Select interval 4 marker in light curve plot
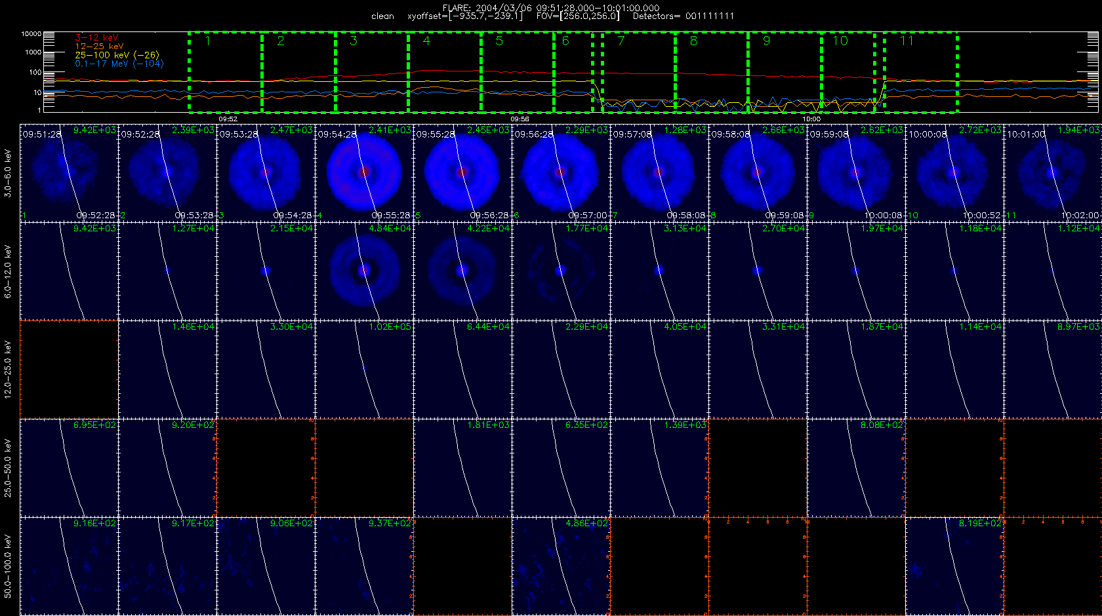Image resolution: width=1102 pixels, height=616 pixels. (x=426, y=41)
